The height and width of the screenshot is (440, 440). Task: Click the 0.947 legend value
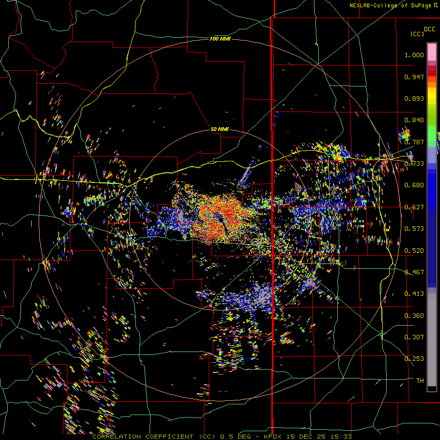[x=414, y=77]
